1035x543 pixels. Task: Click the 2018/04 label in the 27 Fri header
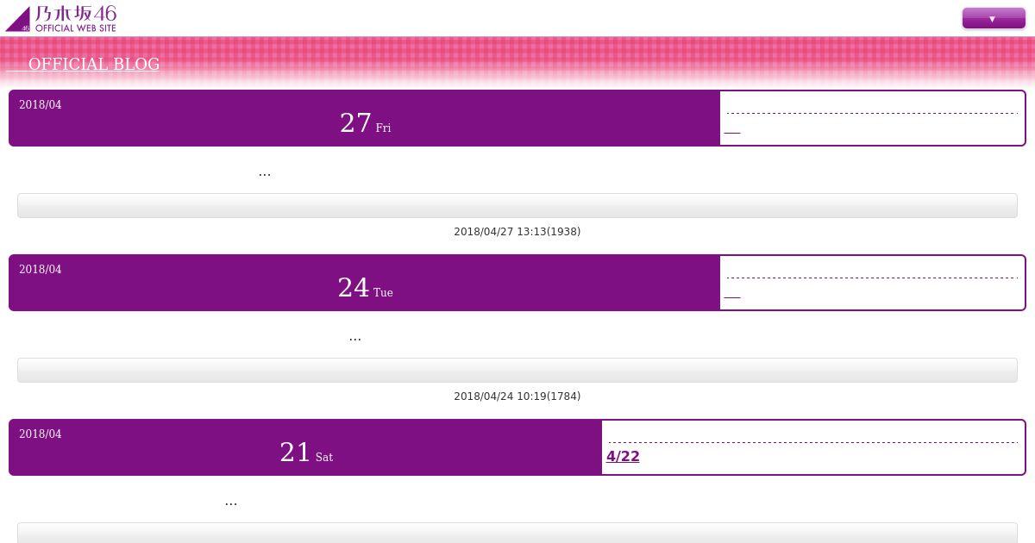pos(41,105)
